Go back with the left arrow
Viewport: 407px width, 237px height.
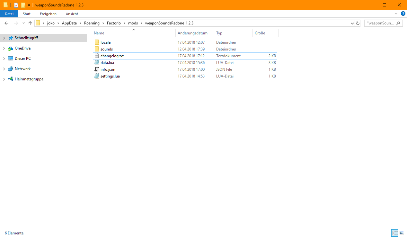[6, 23]
